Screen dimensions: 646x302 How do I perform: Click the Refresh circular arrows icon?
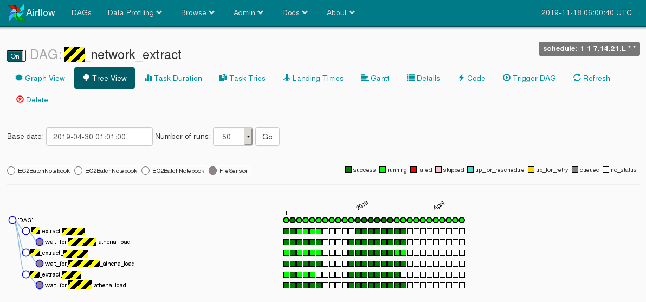pyautogui.click(x=577, y=78)
